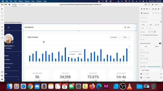Screen dimensions: 163x91
Task: Select the Line tool
Action: pos(2,23)
